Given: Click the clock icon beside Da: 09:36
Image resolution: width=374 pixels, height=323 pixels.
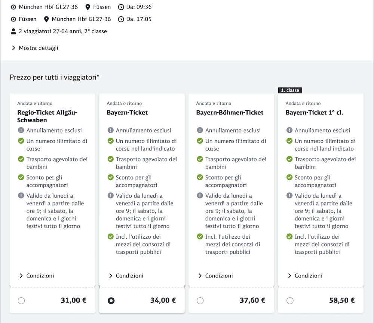Looking at the screenshot, I should (x=121, y=7).
